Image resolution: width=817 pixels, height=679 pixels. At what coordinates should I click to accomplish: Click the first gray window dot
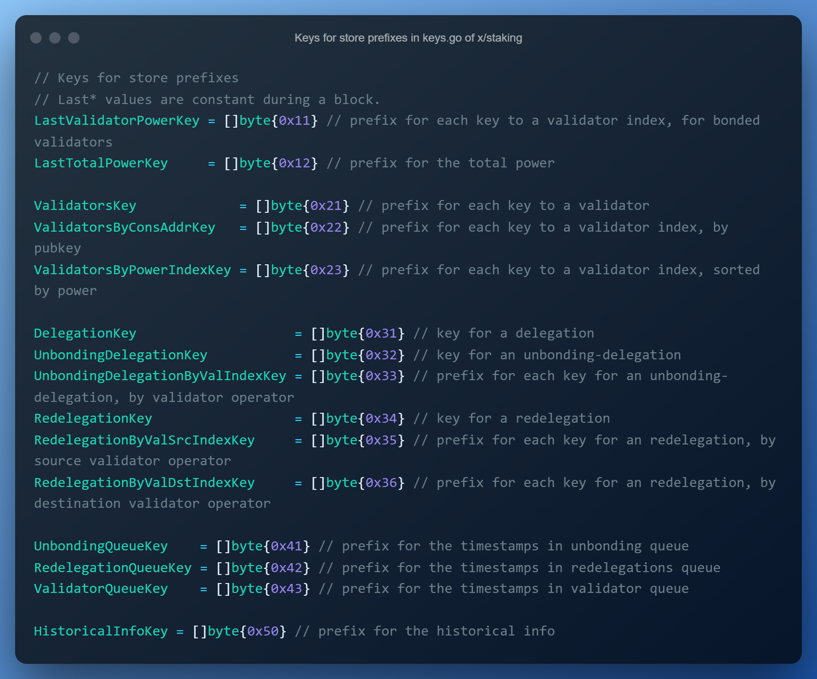point(36,38)
